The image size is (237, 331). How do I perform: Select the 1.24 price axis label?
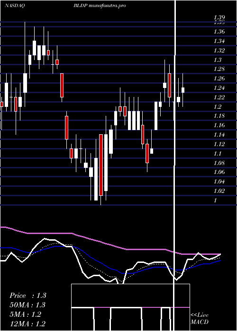click(x=219, y=88)
